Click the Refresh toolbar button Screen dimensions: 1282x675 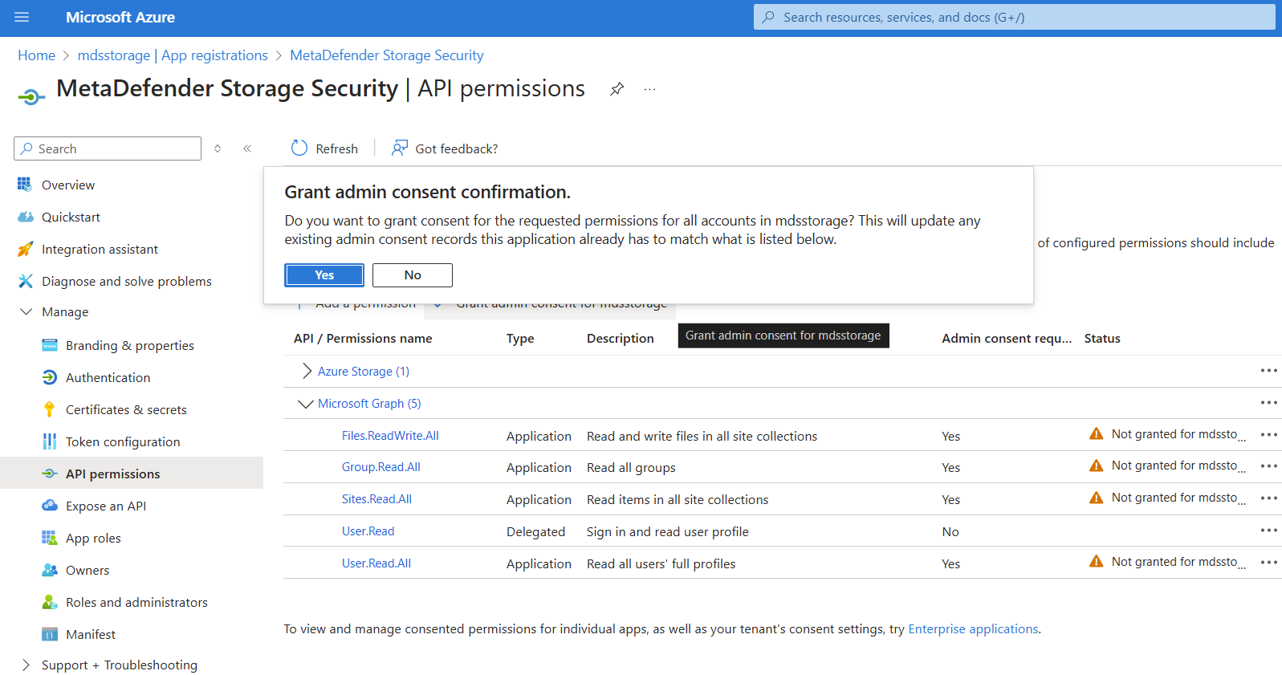[324, 148]
